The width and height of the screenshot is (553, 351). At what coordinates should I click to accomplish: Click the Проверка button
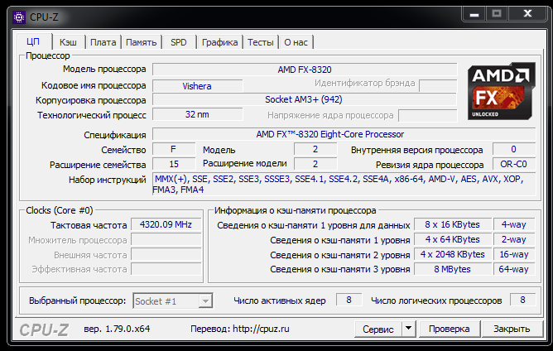coord(449,329)
